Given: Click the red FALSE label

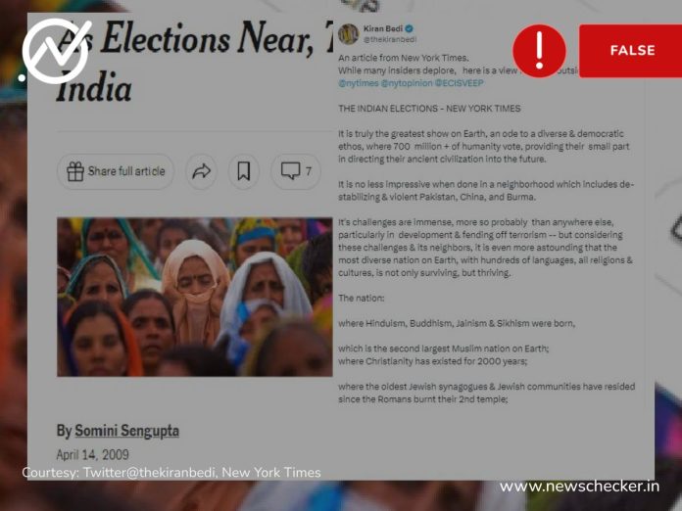Looking at the screenshot, I should [x=631, y=50].
